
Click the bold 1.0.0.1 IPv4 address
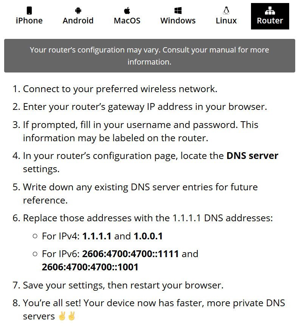(x=148, y=236)
